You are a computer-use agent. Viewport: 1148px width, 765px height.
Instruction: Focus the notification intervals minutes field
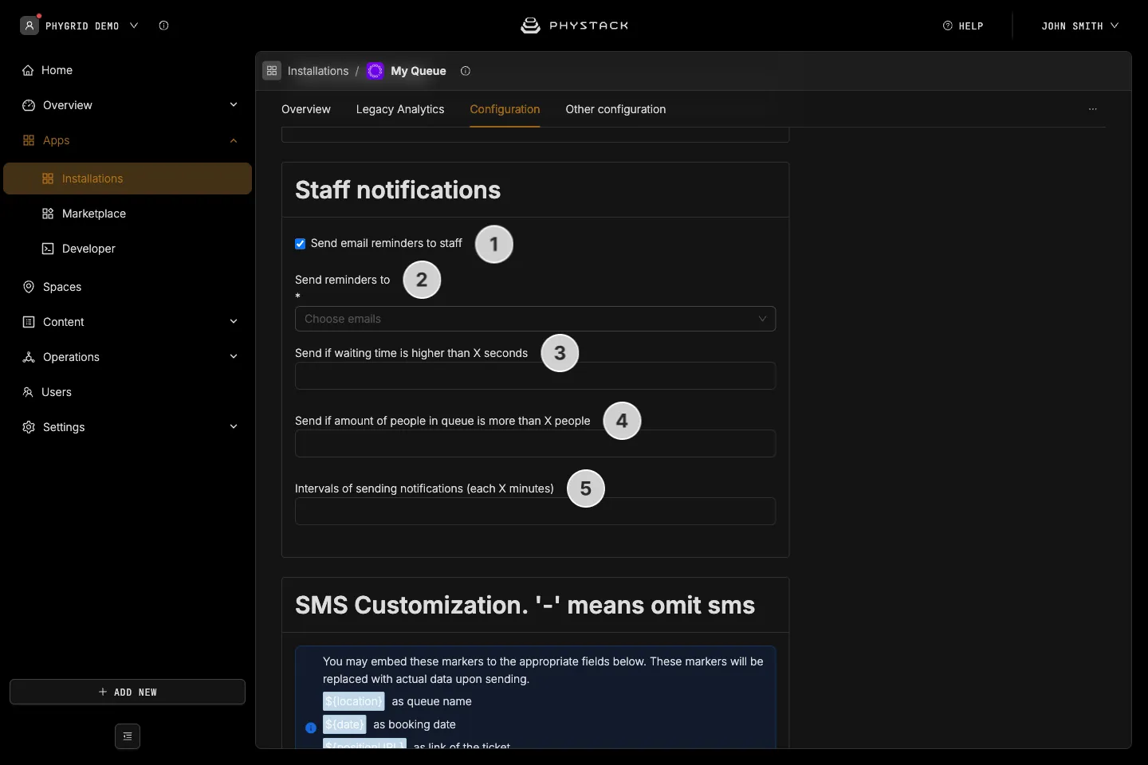pos(535,512)
